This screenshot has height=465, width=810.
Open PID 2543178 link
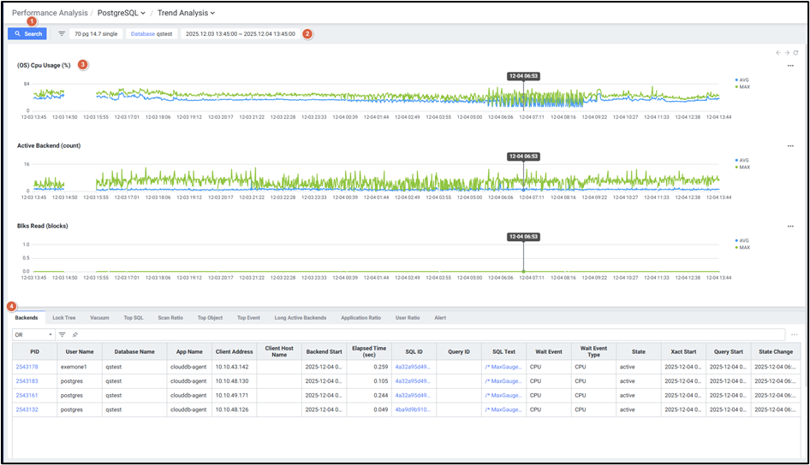click(27, 366)
